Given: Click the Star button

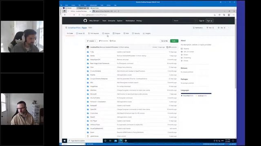Looking at the screenshot, I should pyautogui.click(x=221, y=28).
